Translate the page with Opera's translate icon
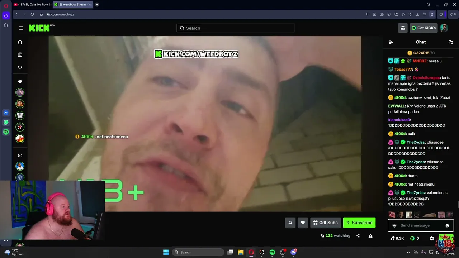 tap(396, 14)
